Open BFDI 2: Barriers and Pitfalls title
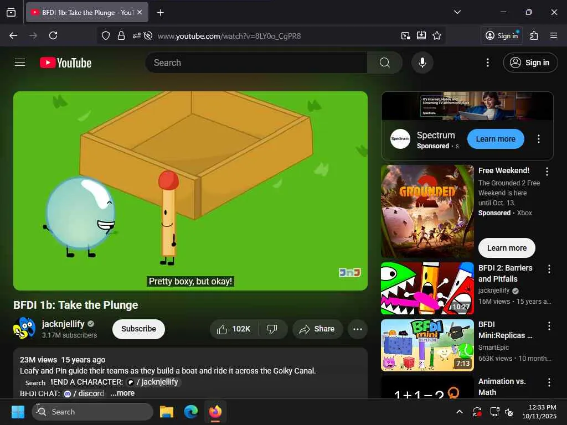 click(505, 273)
